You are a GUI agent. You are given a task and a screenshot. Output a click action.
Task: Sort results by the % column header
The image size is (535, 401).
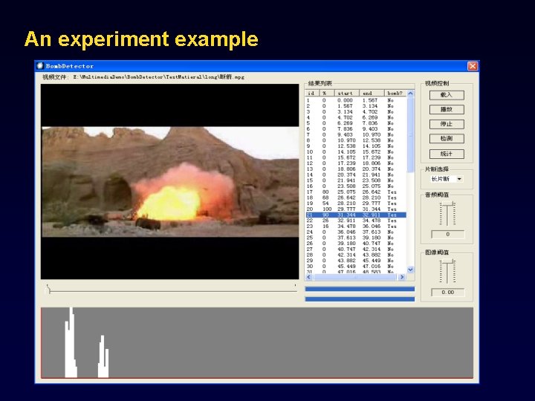pos(327,93)
